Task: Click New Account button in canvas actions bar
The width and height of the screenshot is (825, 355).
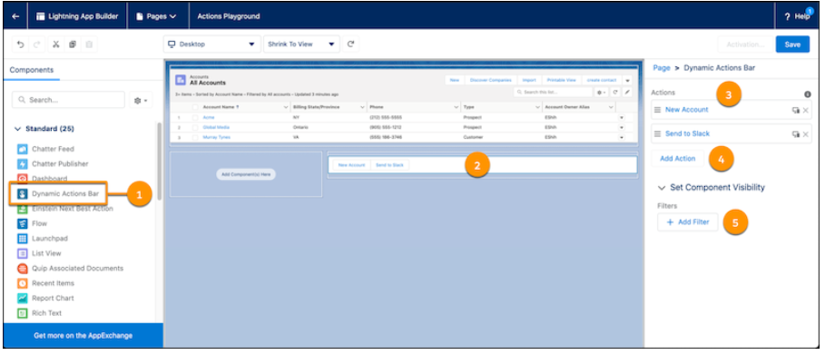Action: coord(351,165)
